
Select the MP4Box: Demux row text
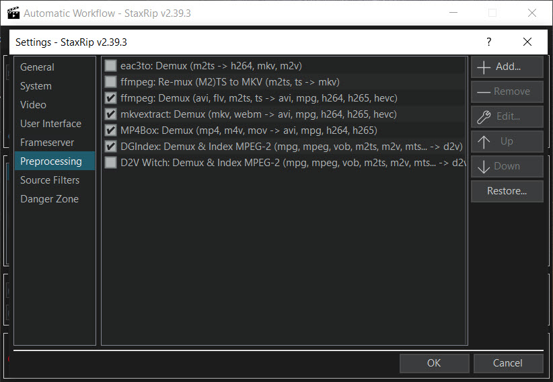[x=249, y=130]
